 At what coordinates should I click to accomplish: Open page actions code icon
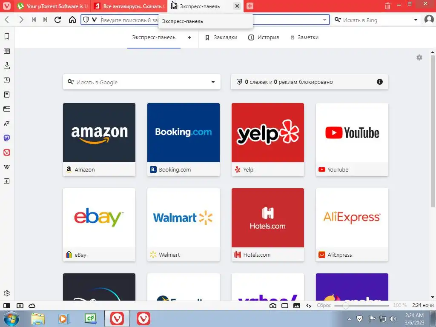(309, 306)
